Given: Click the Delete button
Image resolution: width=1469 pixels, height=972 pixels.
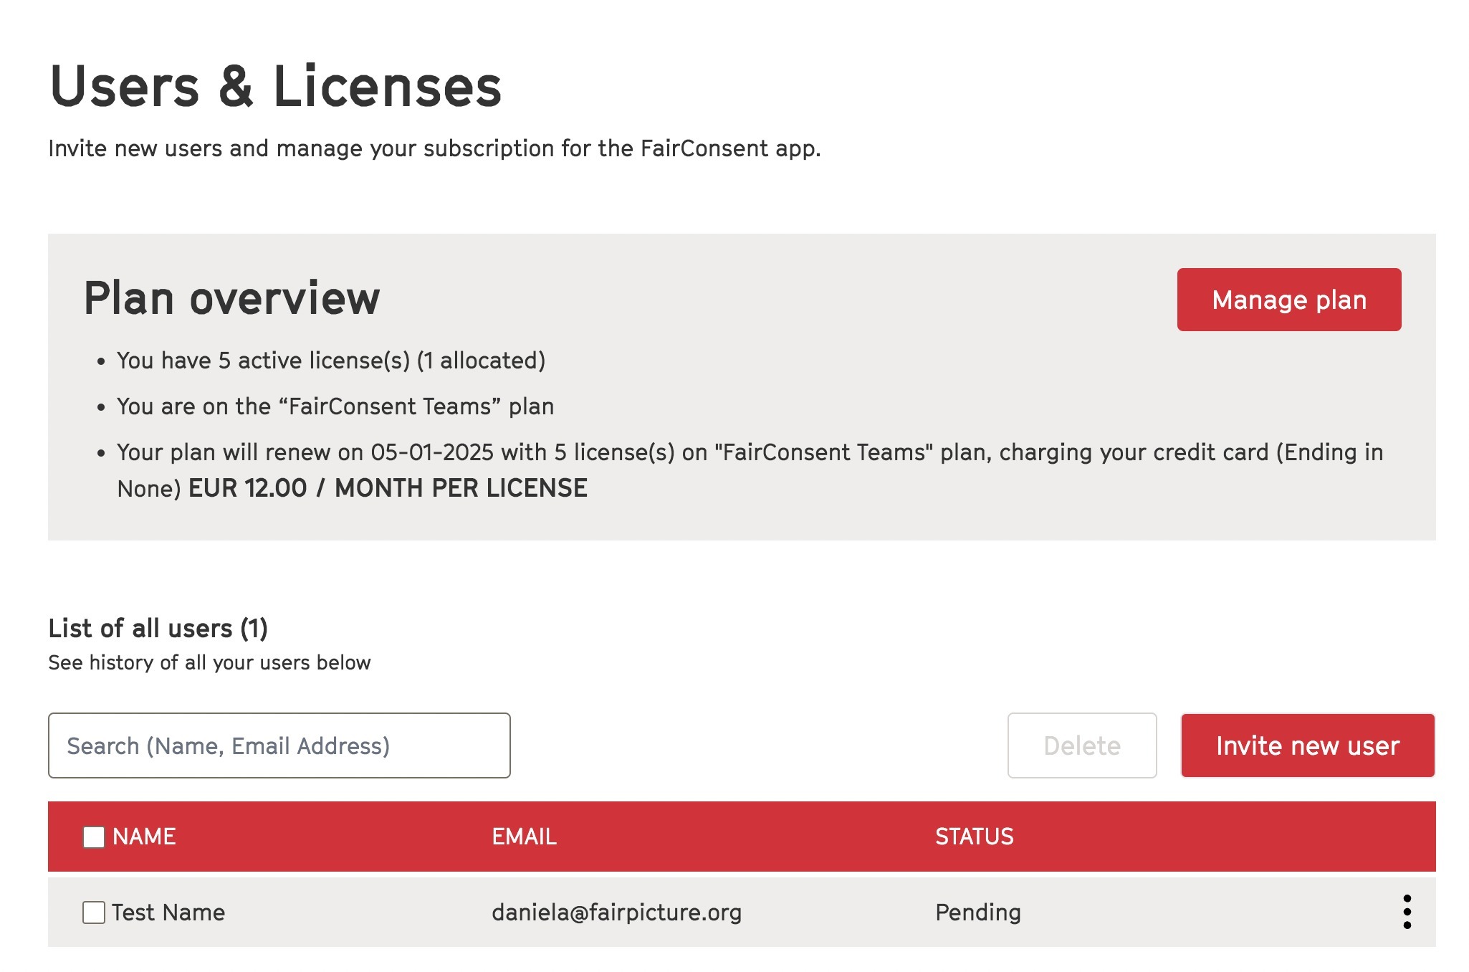Looking at the screenshot, I should pos(1082,745).
